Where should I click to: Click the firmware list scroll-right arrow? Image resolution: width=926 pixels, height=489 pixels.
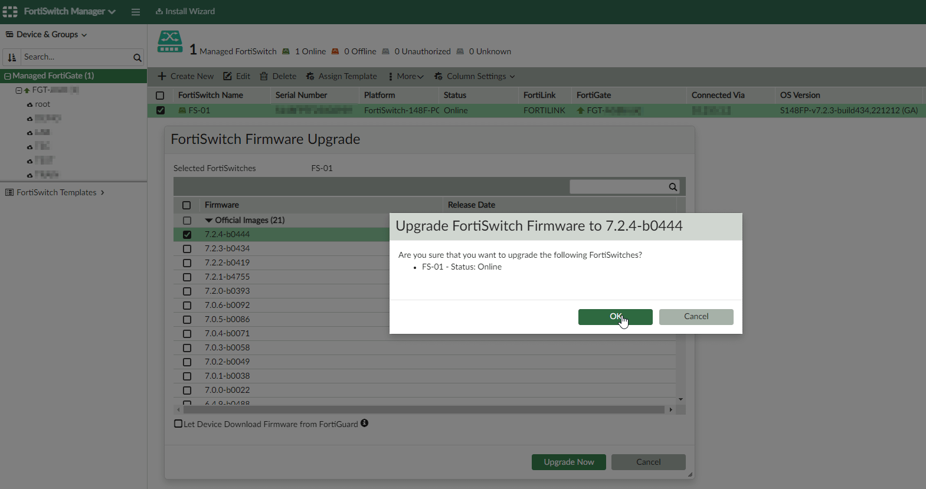(x=670, y=409)
